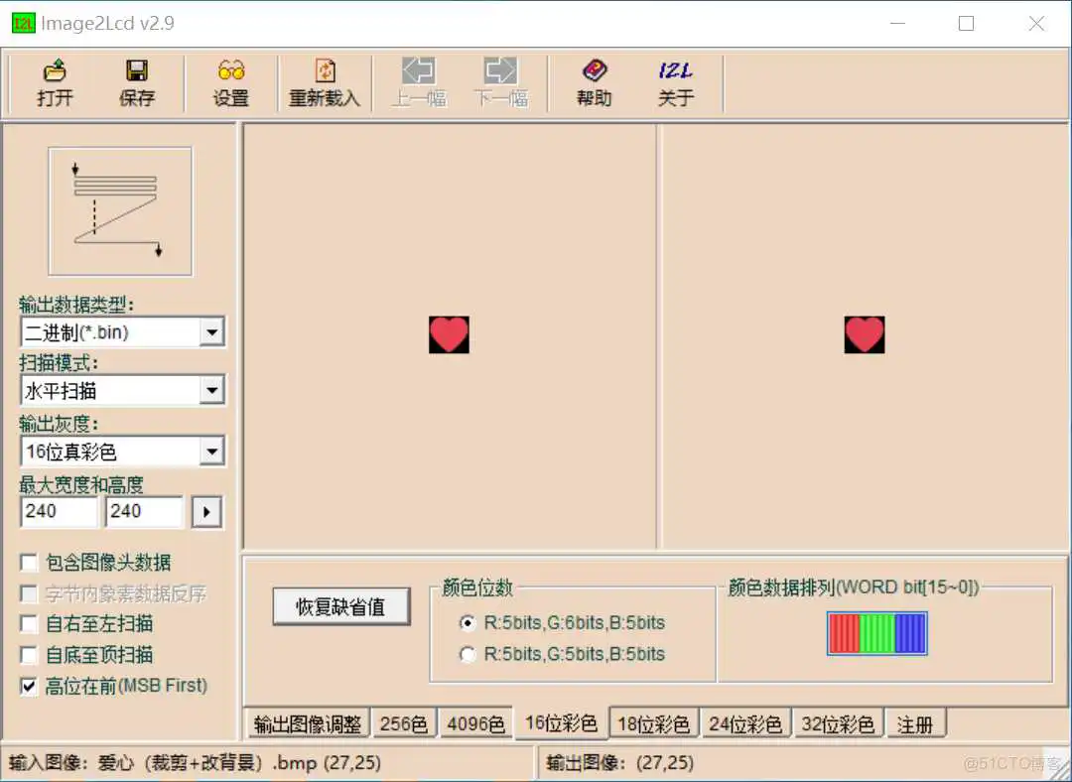Click the RGB color arrangement swatch
This screenshot has width=1072, height=782.
click(x=876, y=633)
